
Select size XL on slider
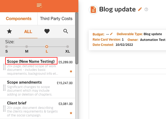point(68,47)
